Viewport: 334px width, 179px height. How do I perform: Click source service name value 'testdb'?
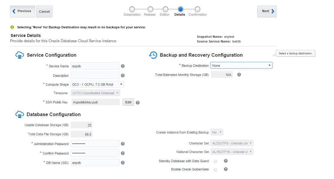pos(237,41)
